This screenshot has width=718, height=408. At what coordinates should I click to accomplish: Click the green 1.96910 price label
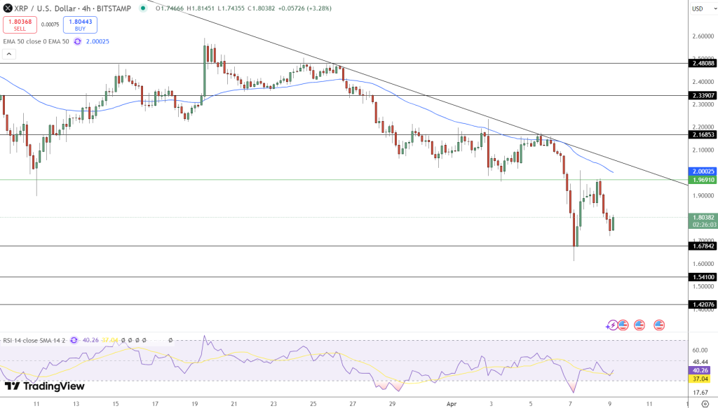click(703, 180)
